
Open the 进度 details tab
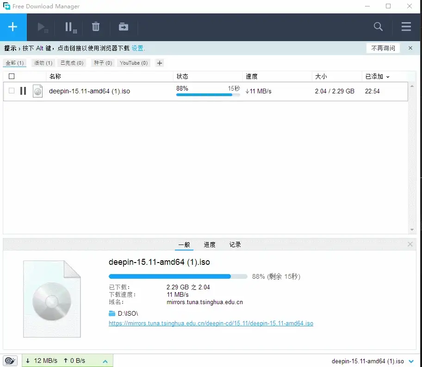pos(210,245)
